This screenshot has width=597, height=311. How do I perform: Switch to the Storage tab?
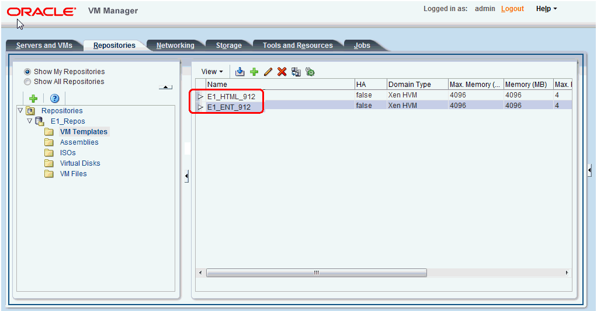[229, 46]
